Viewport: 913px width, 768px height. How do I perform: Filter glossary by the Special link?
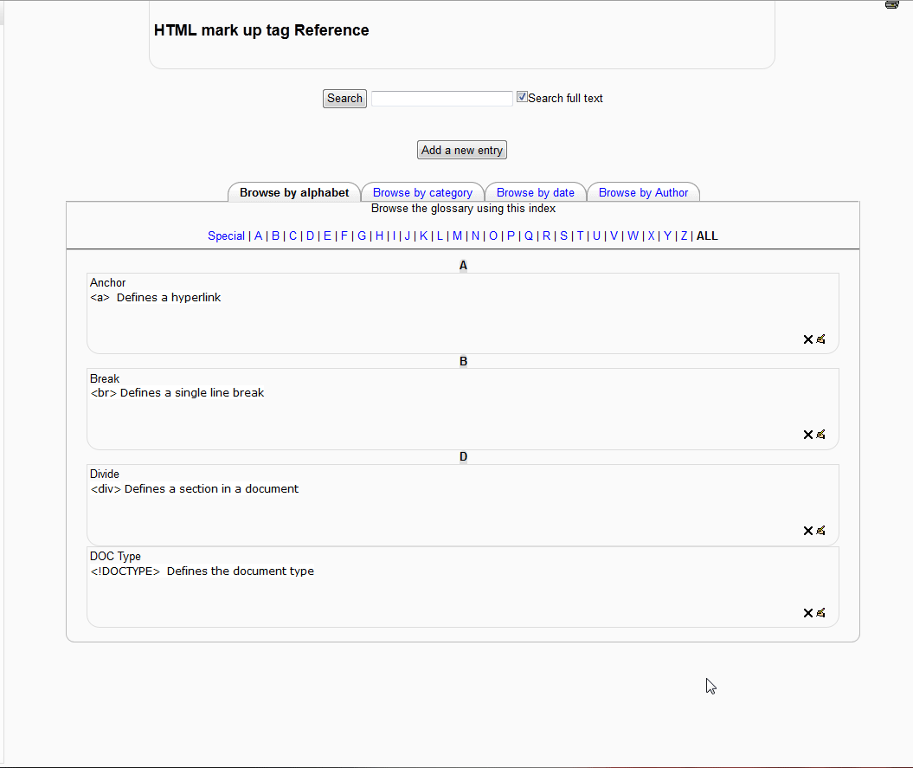tap(226, 236)
